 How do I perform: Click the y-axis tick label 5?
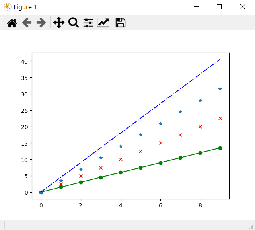click(26, 176)
